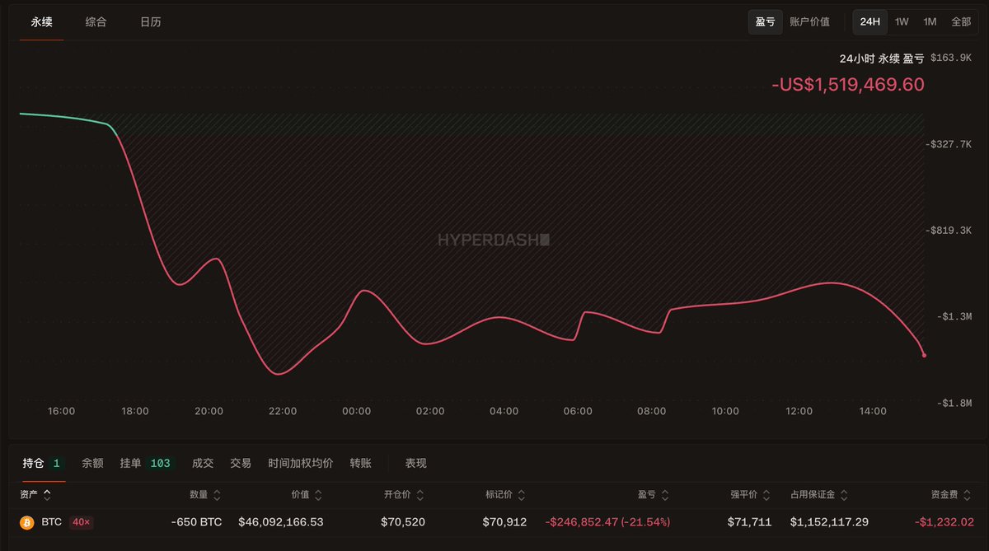Open the 交易 tab
The height and width of the screenshot is (551, 989).
(x=241, y=464)
